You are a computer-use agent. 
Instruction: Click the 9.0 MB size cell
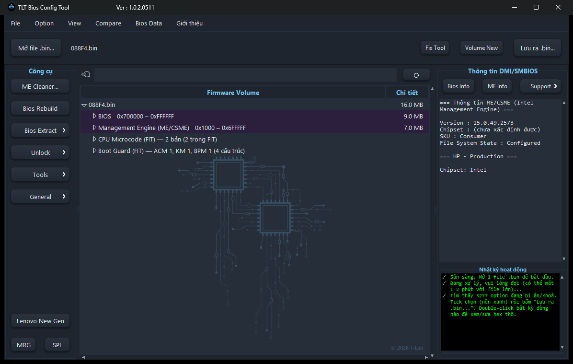click(413, 117)
